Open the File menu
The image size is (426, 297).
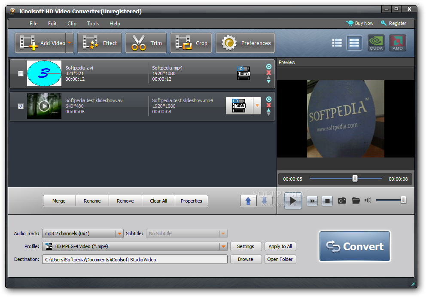pyautogui.click(x=33, y=24)
